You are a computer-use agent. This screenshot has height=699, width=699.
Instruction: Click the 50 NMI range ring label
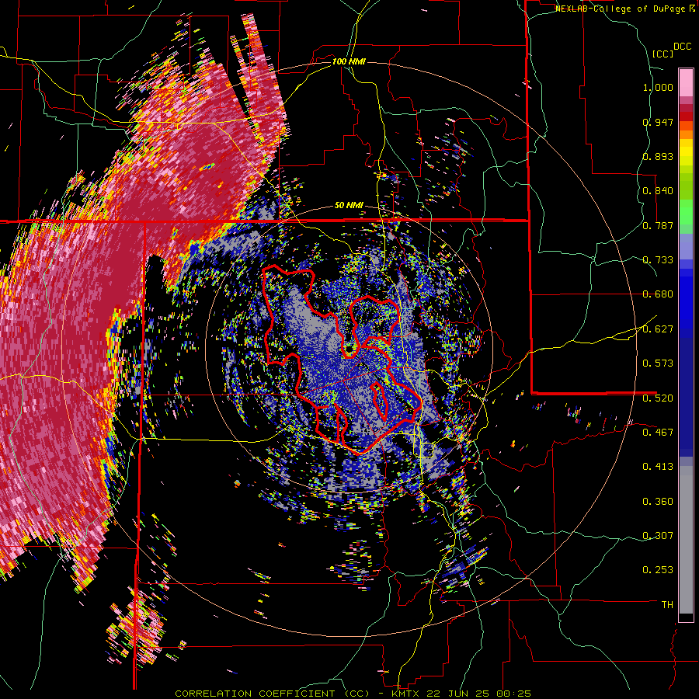point(349,206)
